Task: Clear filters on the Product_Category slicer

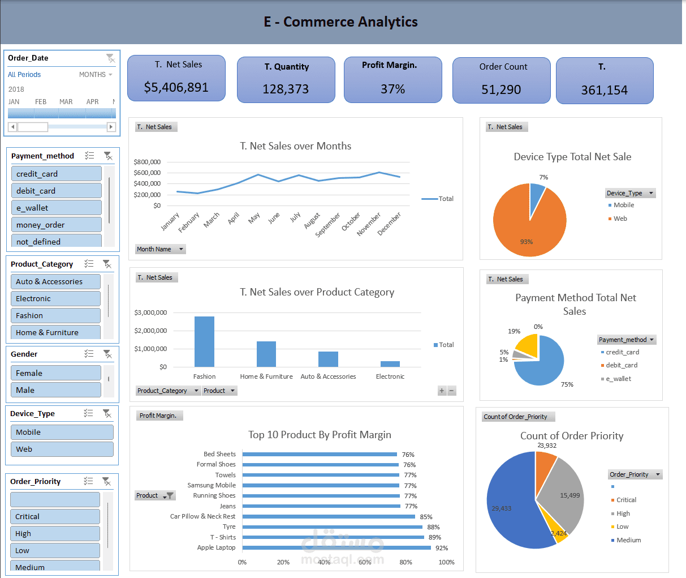Action: point(107,264)
